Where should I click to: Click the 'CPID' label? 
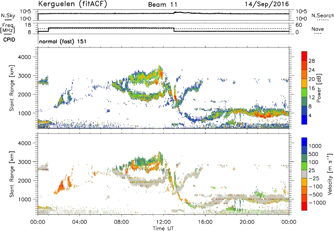[x=9, y=40]
